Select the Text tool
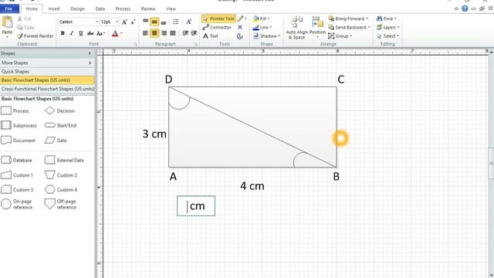 point(211,36)
